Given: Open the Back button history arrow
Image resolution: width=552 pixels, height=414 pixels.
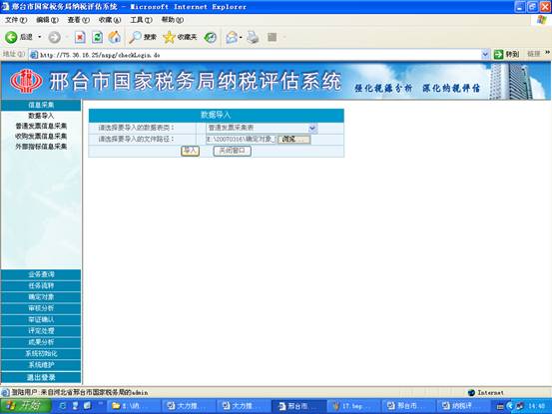Looking at the screenshot, I should point(40,37).
